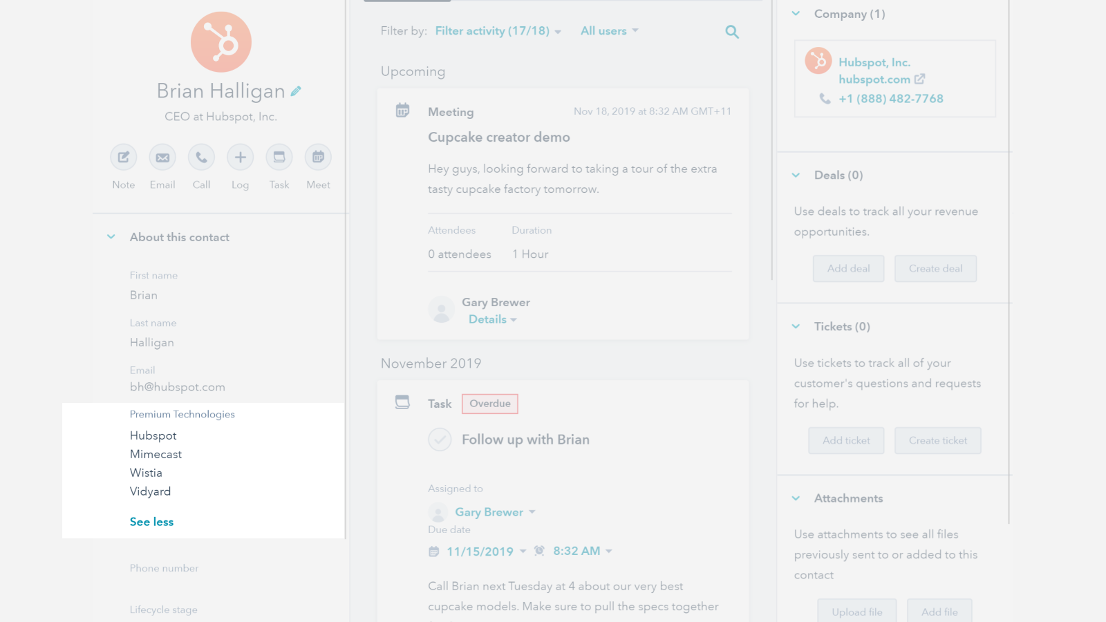Click the Log activity plus icon
The height and width of the screenshot is (622, 1106).
tap(240, 158)
